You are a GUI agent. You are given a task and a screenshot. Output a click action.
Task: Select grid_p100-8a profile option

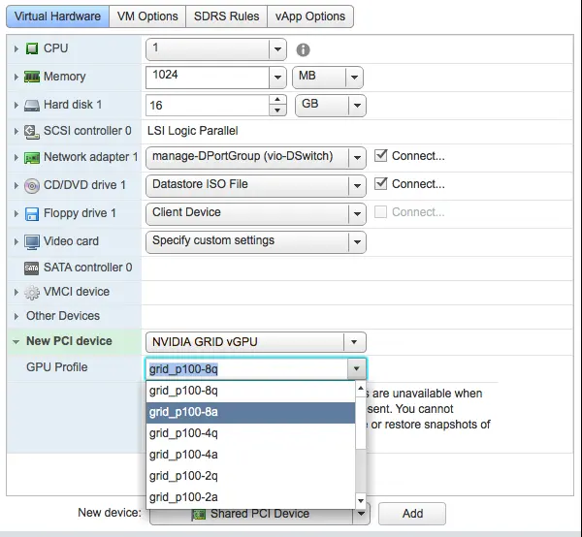click(250, 412)
